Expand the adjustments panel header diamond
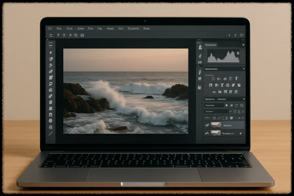Screen dimensions: 294x196 pyautogui.click(x=244, y=69)
